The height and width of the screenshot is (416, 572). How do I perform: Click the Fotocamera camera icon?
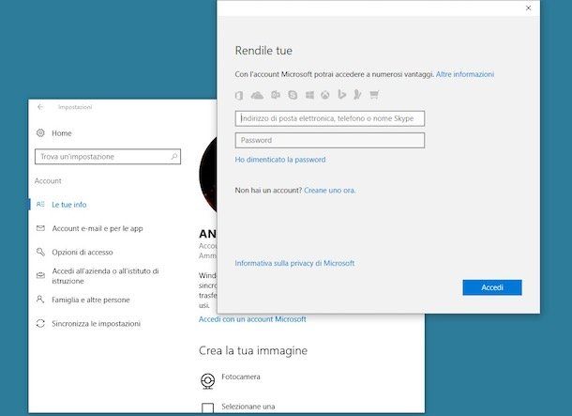point(207,381)
